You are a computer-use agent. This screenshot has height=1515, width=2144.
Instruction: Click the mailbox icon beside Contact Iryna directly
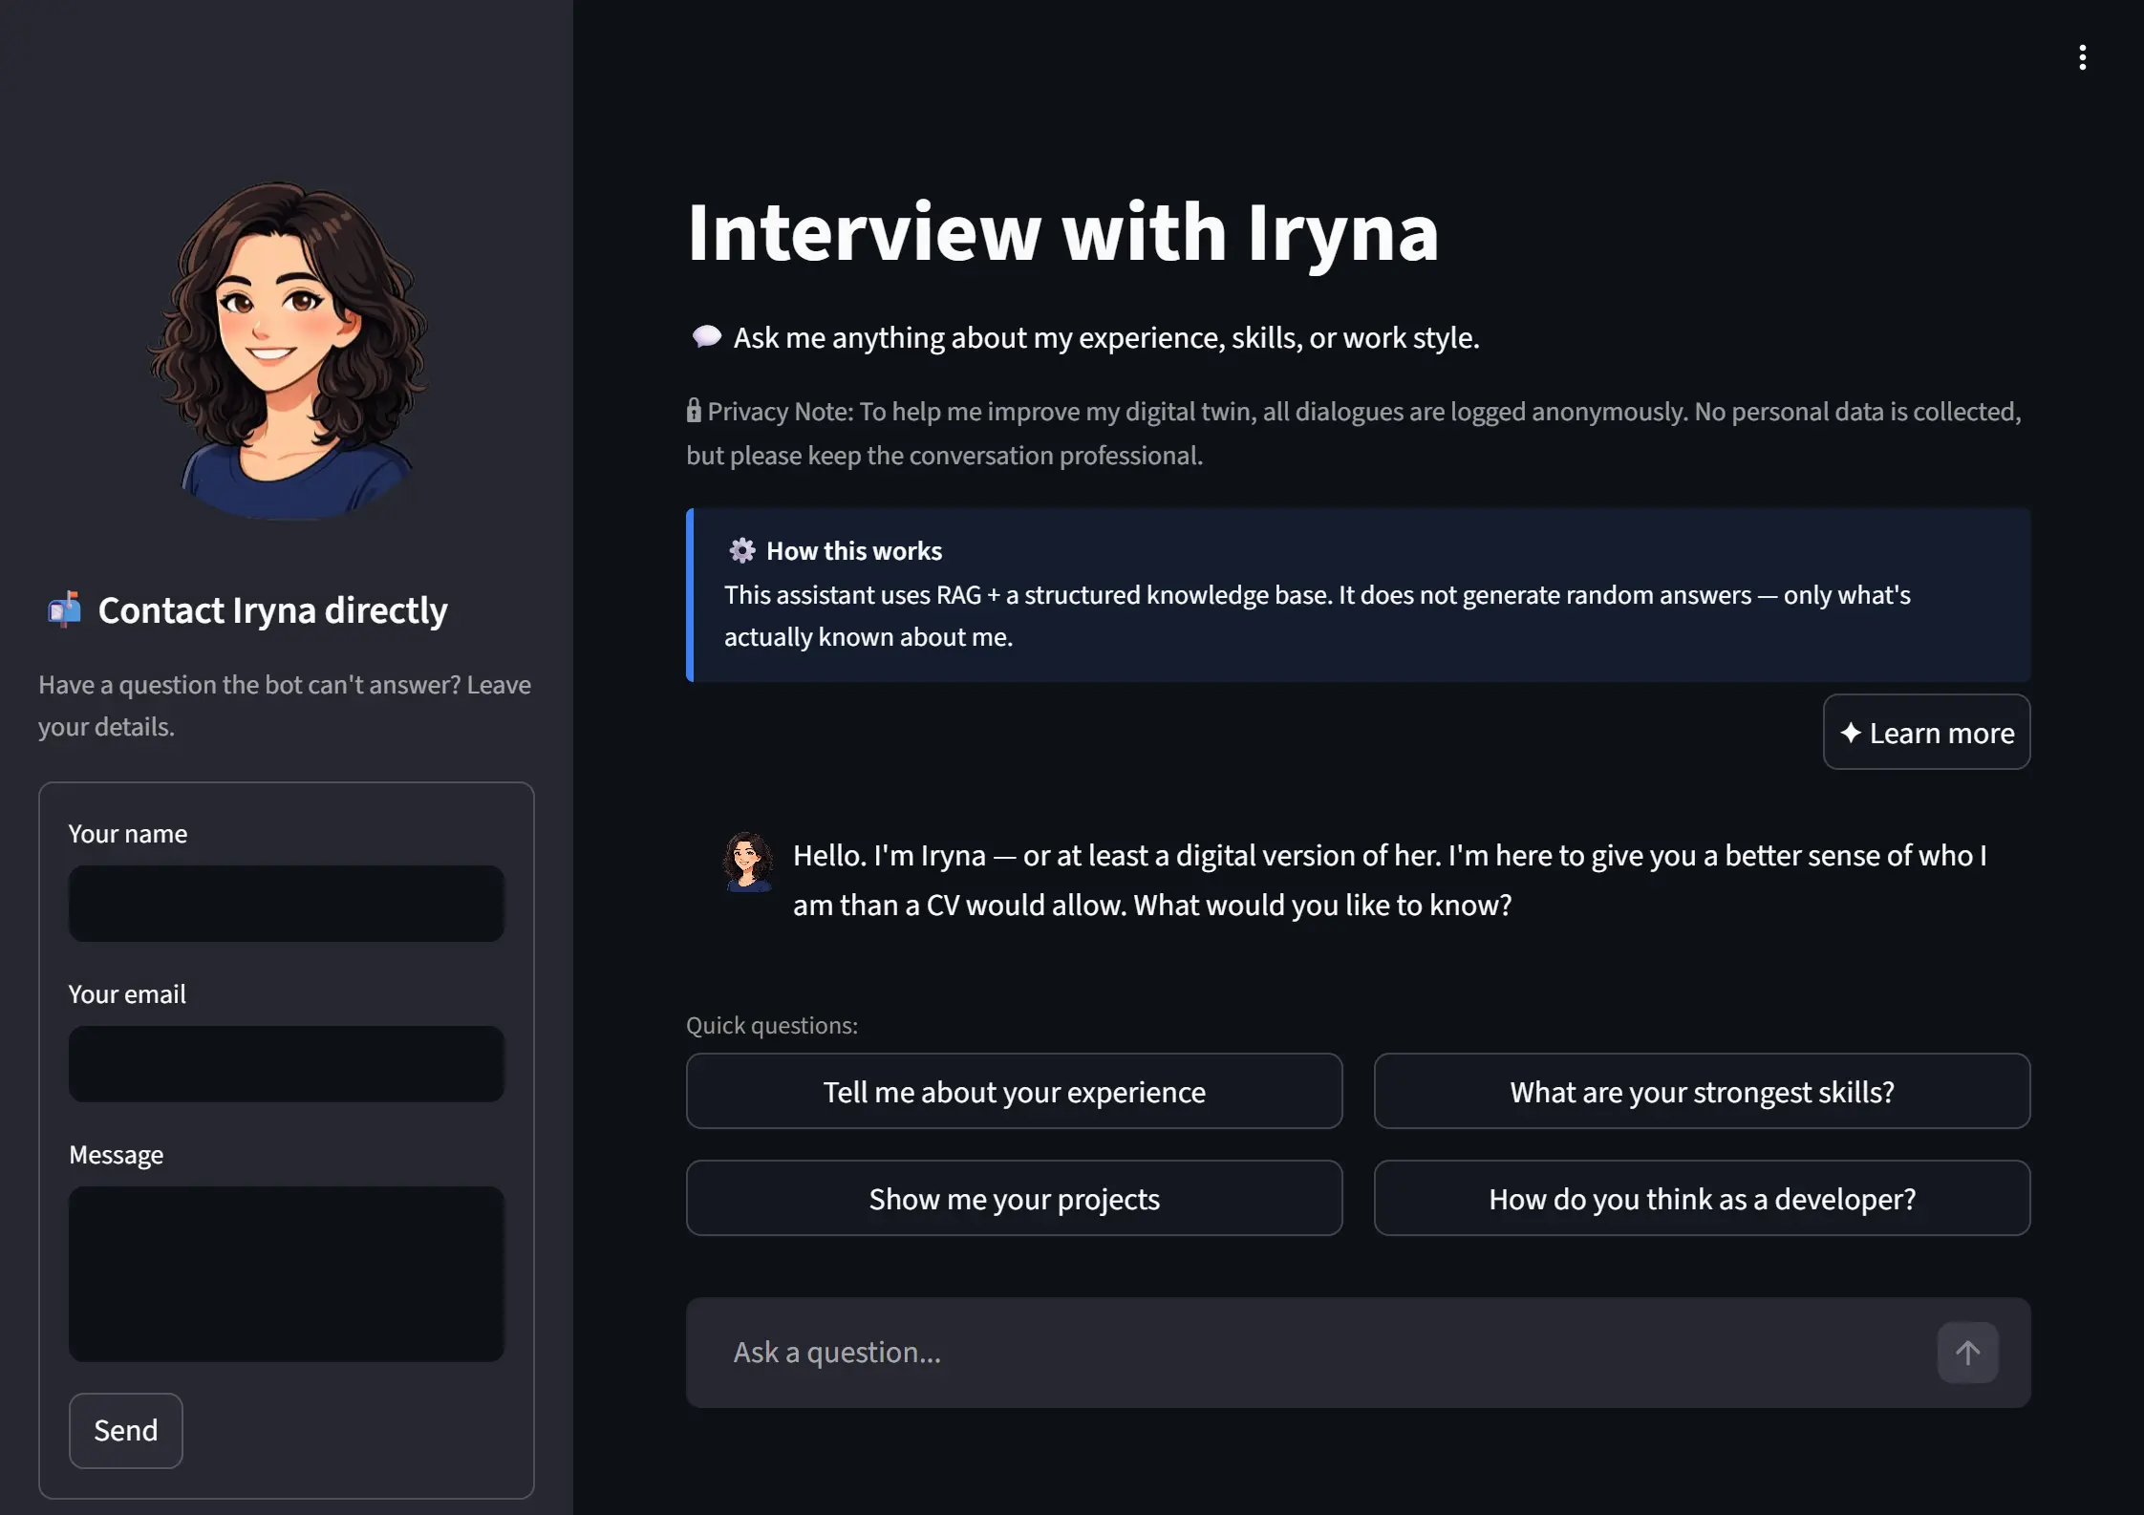pos(65,609)
